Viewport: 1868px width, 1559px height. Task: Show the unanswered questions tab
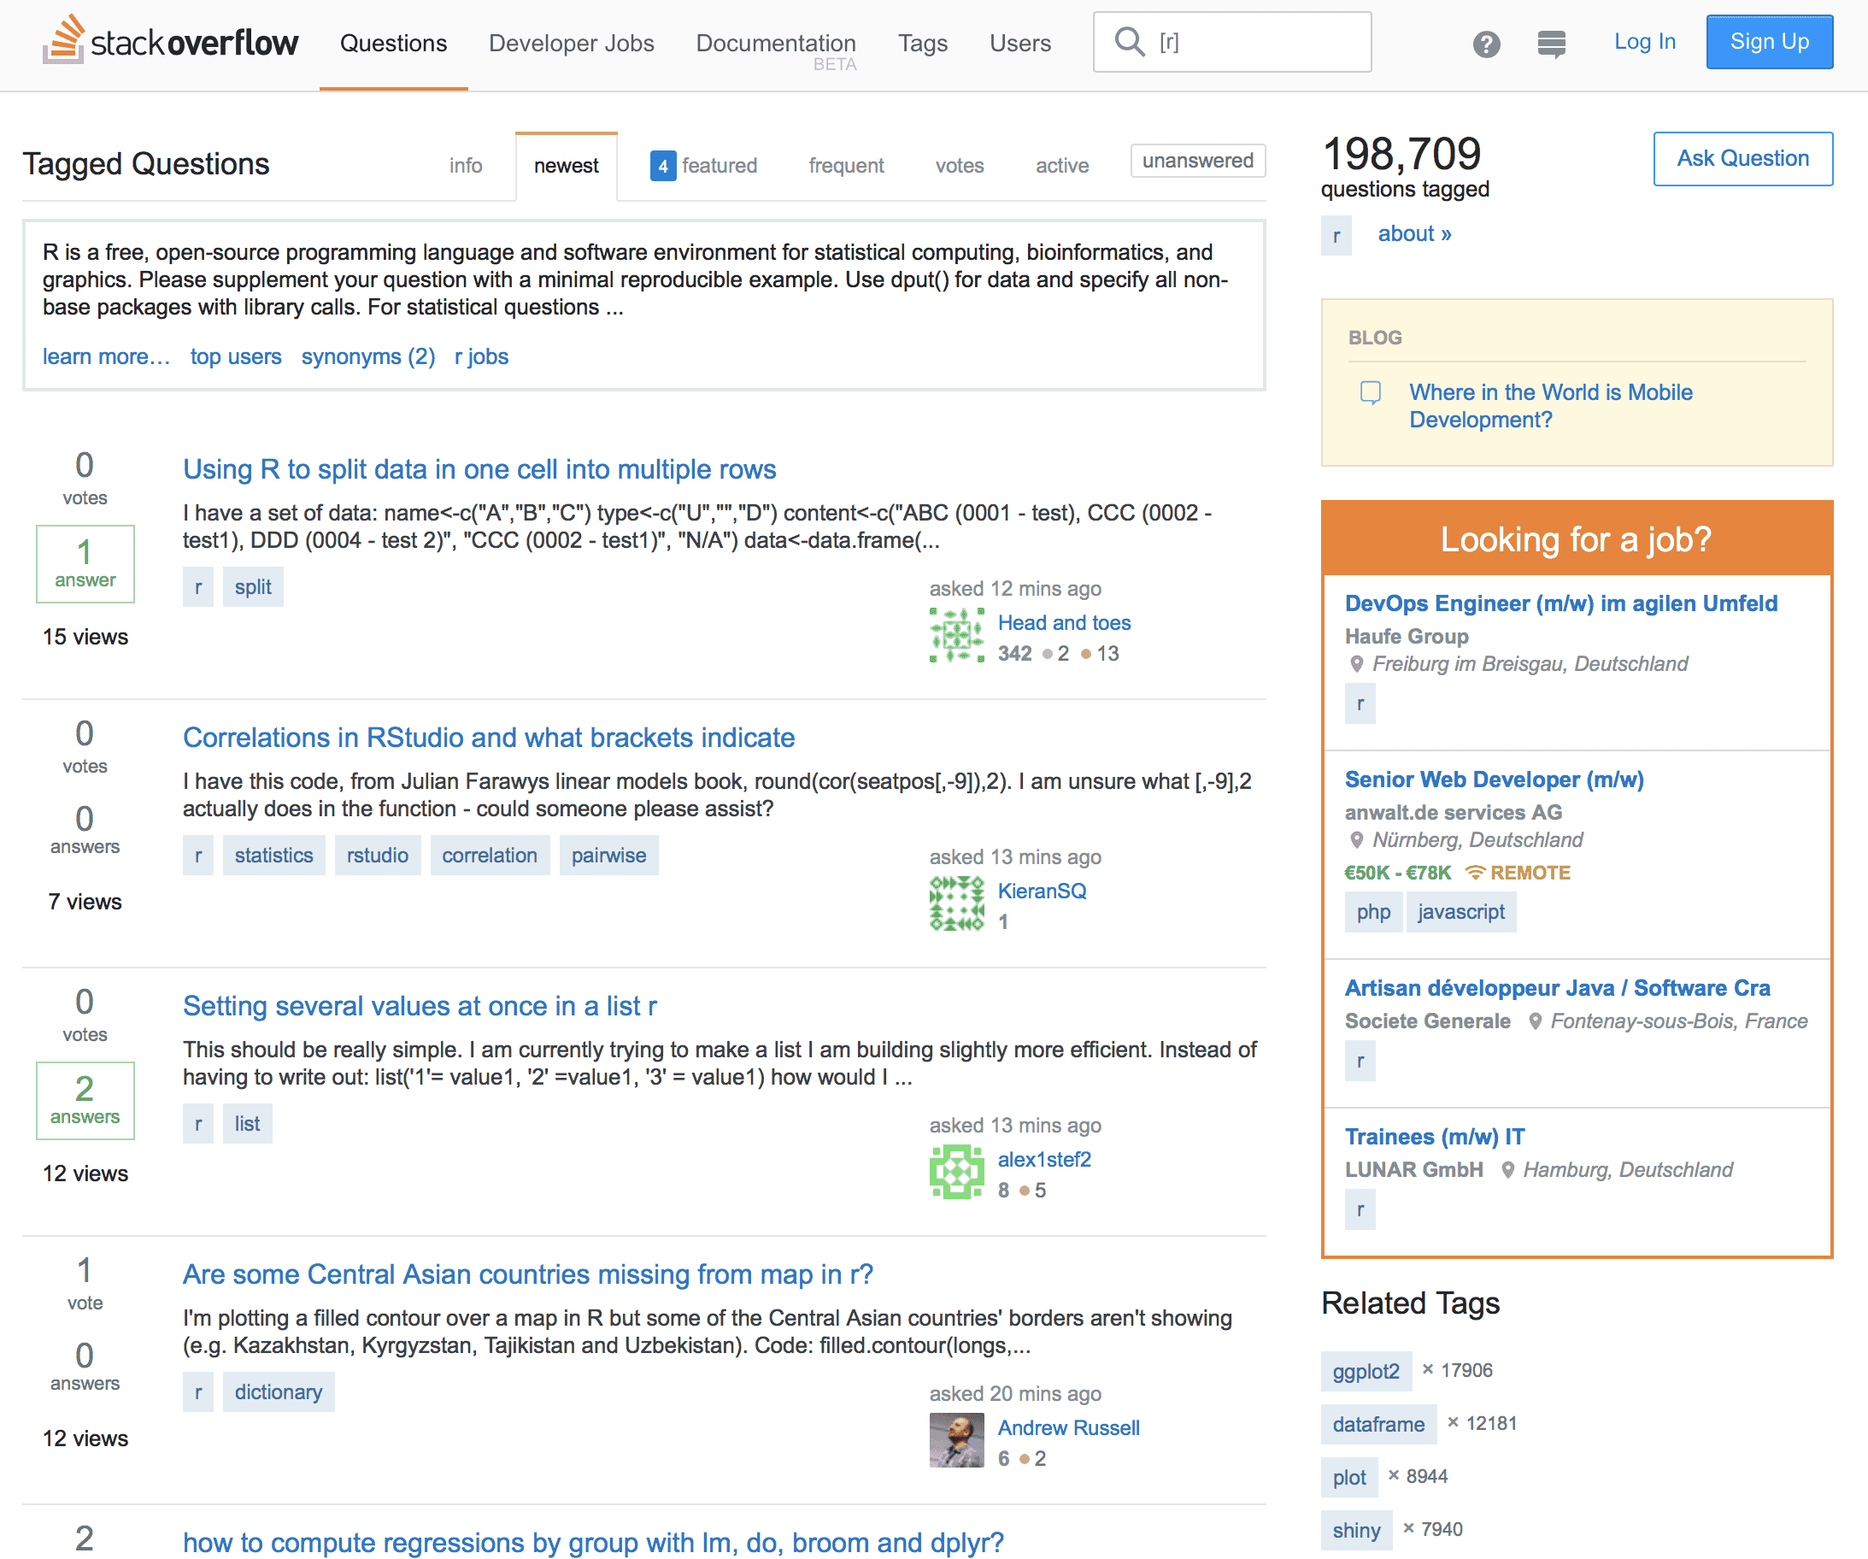coord(1197,161)
